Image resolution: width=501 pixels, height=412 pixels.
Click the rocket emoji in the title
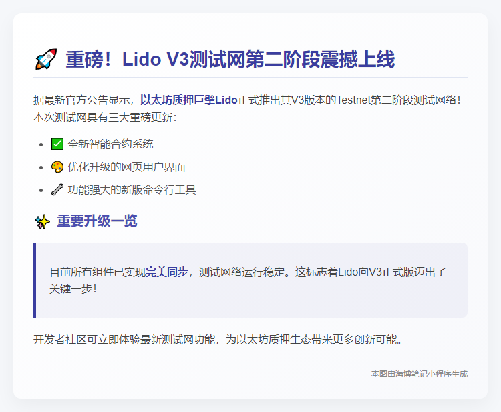pyautogui.click(x=46, y=59)
